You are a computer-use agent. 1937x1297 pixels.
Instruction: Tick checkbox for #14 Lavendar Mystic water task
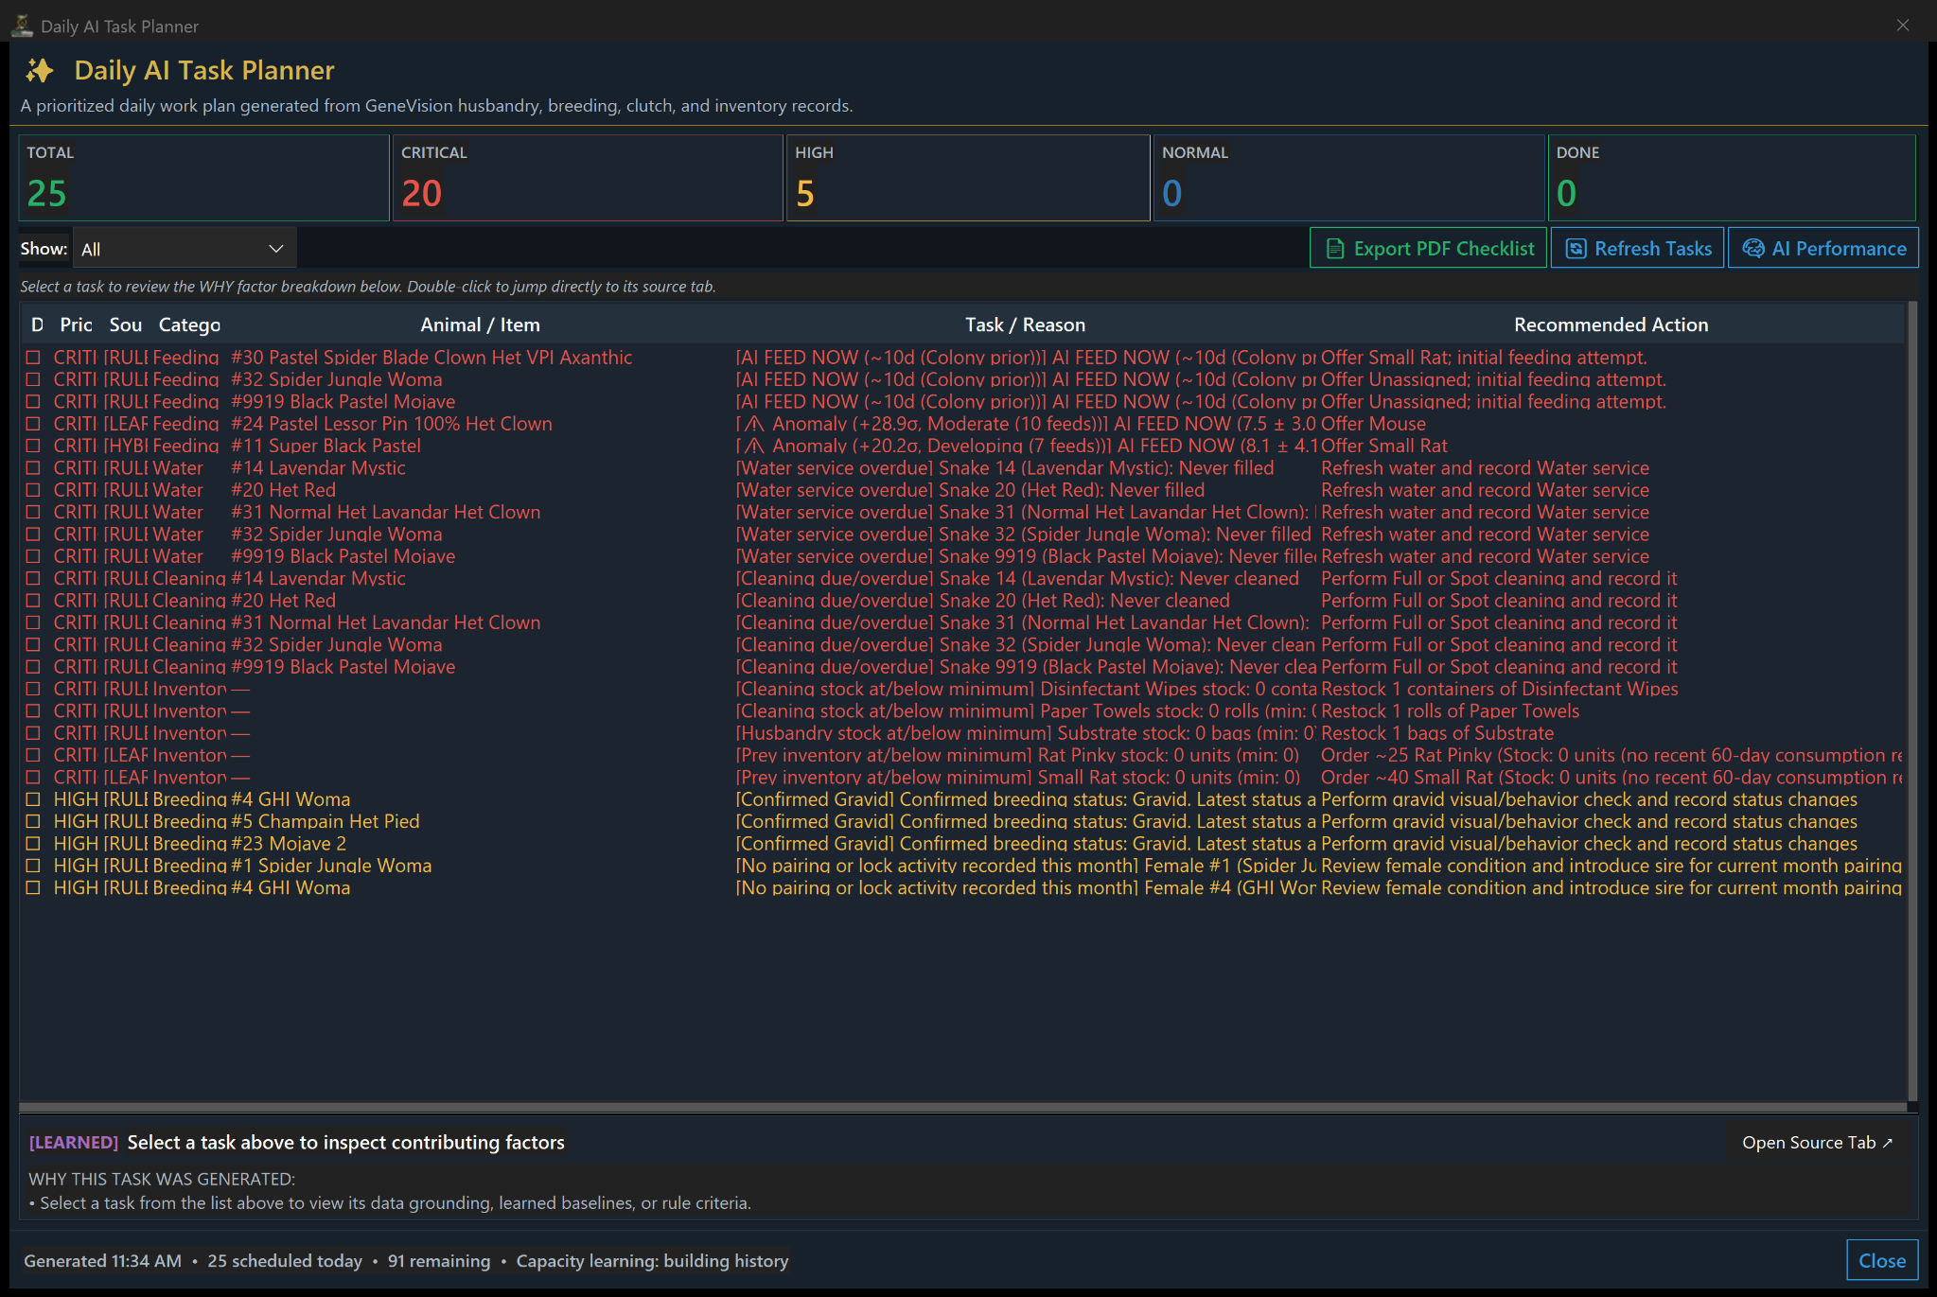[x=33, y=468]
